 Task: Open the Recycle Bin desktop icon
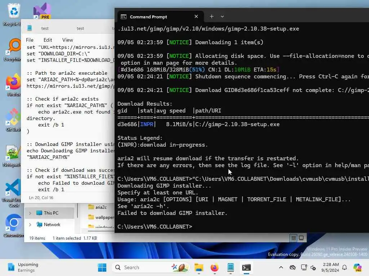(x=14, y=14)
